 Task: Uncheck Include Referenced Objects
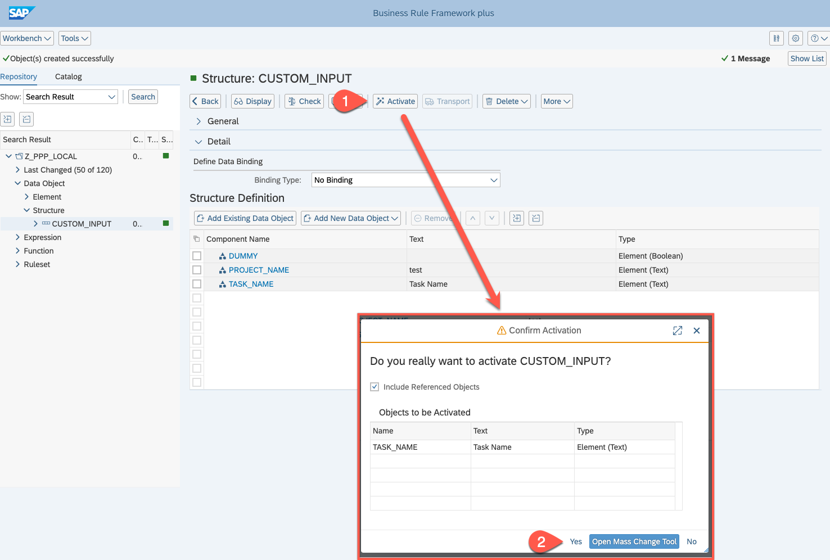click(375, 387)
